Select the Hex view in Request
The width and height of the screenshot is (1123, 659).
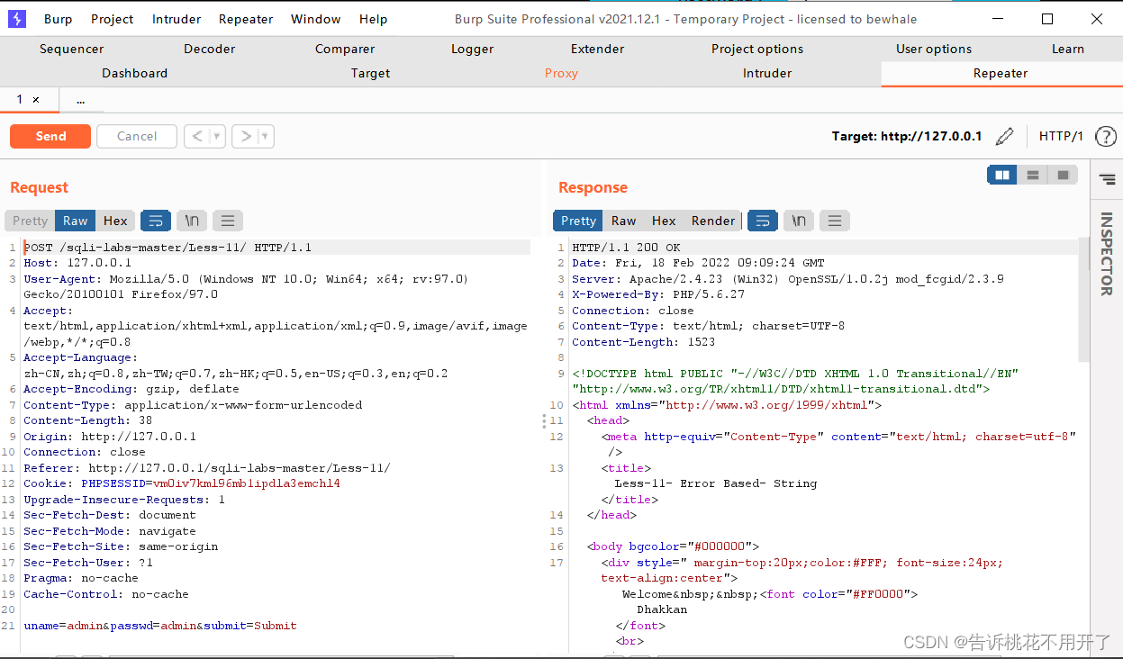[115, 221]
